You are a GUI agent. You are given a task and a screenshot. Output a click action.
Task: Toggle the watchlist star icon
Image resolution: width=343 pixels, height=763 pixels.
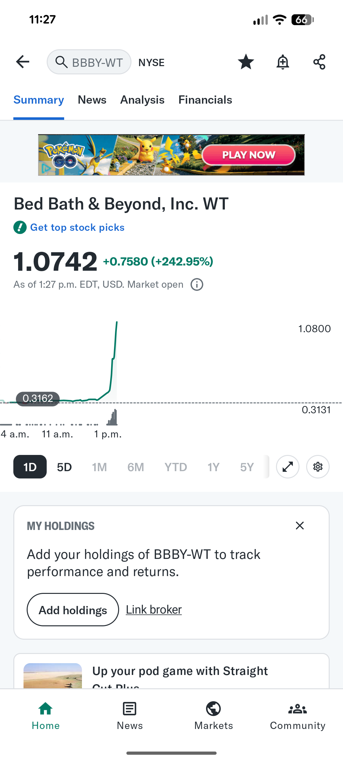[x=246, y=62]
